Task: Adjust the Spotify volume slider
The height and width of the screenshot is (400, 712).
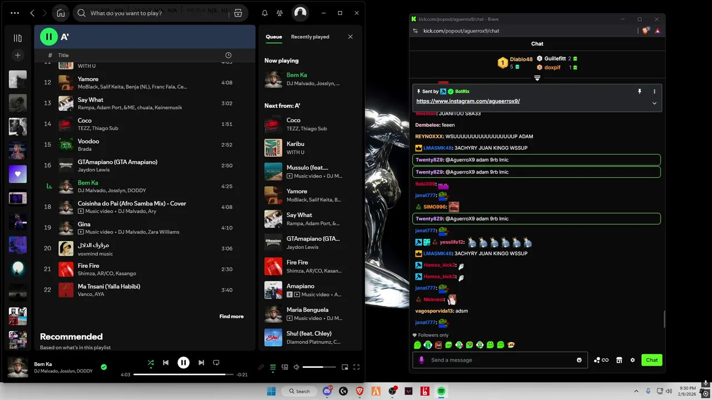Action: coord(319,367)
